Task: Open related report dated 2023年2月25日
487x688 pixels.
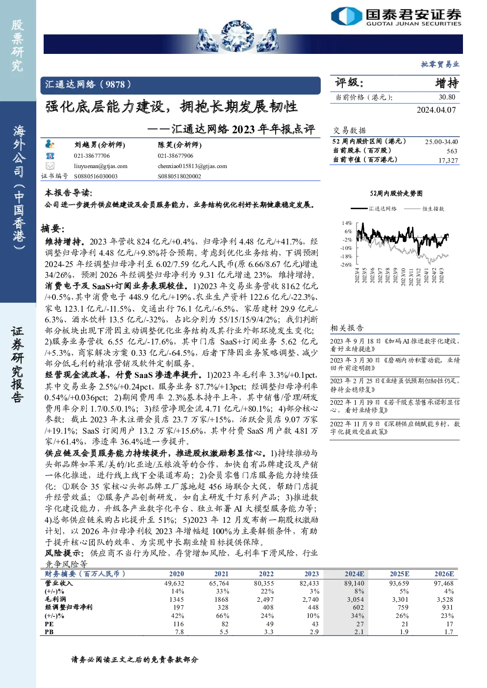Action: [x=395, y=385]
